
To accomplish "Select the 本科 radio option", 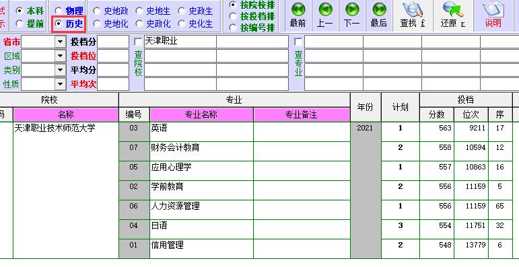I will click(x=20, y=11).
